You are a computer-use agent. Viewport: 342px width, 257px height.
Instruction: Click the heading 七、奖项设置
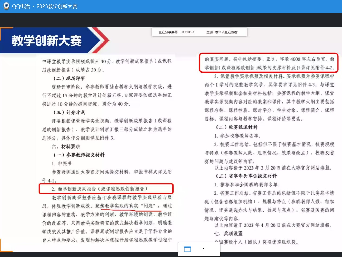pos(229,233)
